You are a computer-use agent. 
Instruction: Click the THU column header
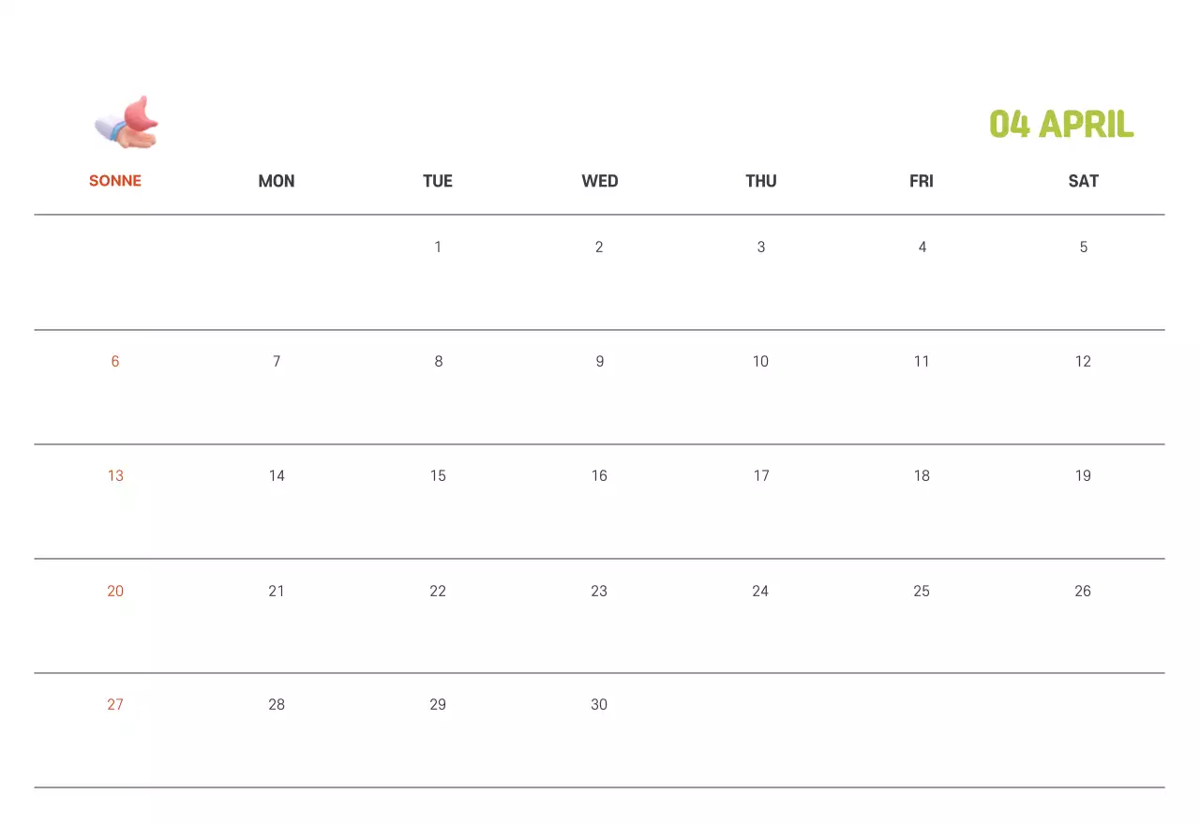click(x=760, y=181)
